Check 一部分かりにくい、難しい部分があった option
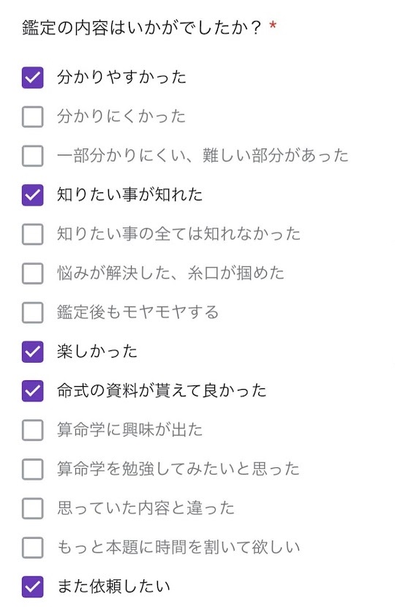Screen dimensions: 395x607 point(32,156)
